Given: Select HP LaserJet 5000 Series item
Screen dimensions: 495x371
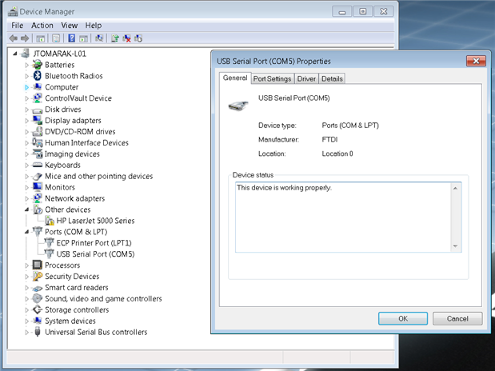Looking at the screenshot, I should click(95, 221).
